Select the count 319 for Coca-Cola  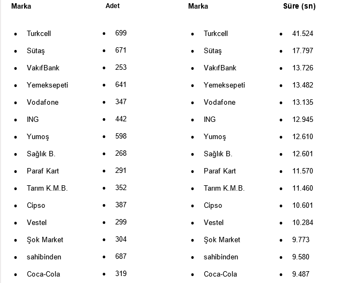(x=121, y=274)
